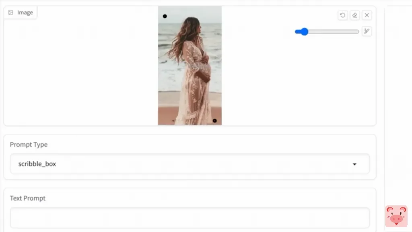The height and width of the screenshot is (232, 412).
Task: Focus the Text Prompt input field
Action: pyautogui.click(x=190, y=217)
